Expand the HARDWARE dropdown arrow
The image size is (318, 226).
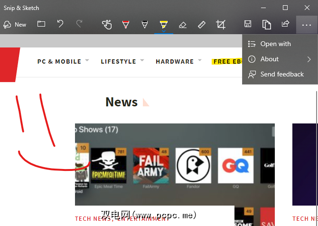[200, 60]
